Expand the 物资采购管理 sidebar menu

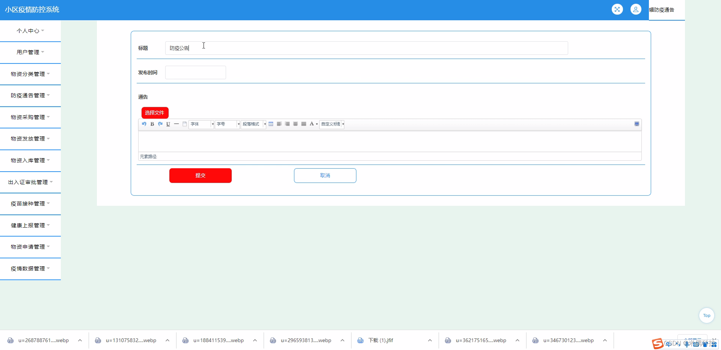30,117
